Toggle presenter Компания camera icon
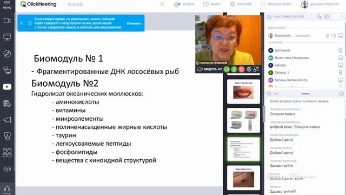Image resolution: width=346 pixels, height=195 pixels. coord(334,35)
